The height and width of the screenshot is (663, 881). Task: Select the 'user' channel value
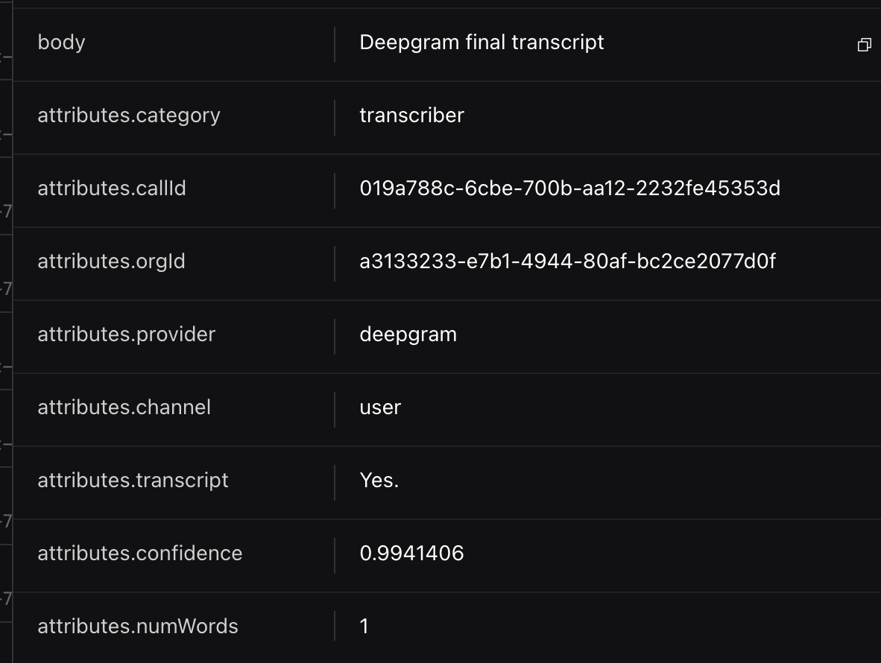click(x=380, y=407)
